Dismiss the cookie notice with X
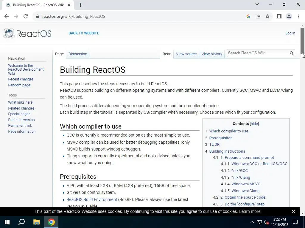This screenshot has height=228, width=305. pyautogui.click(x=293, y=211)
